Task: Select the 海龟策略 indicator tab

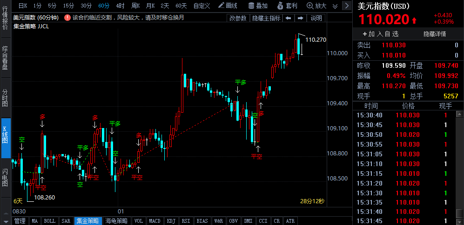Action: point(116,221)
